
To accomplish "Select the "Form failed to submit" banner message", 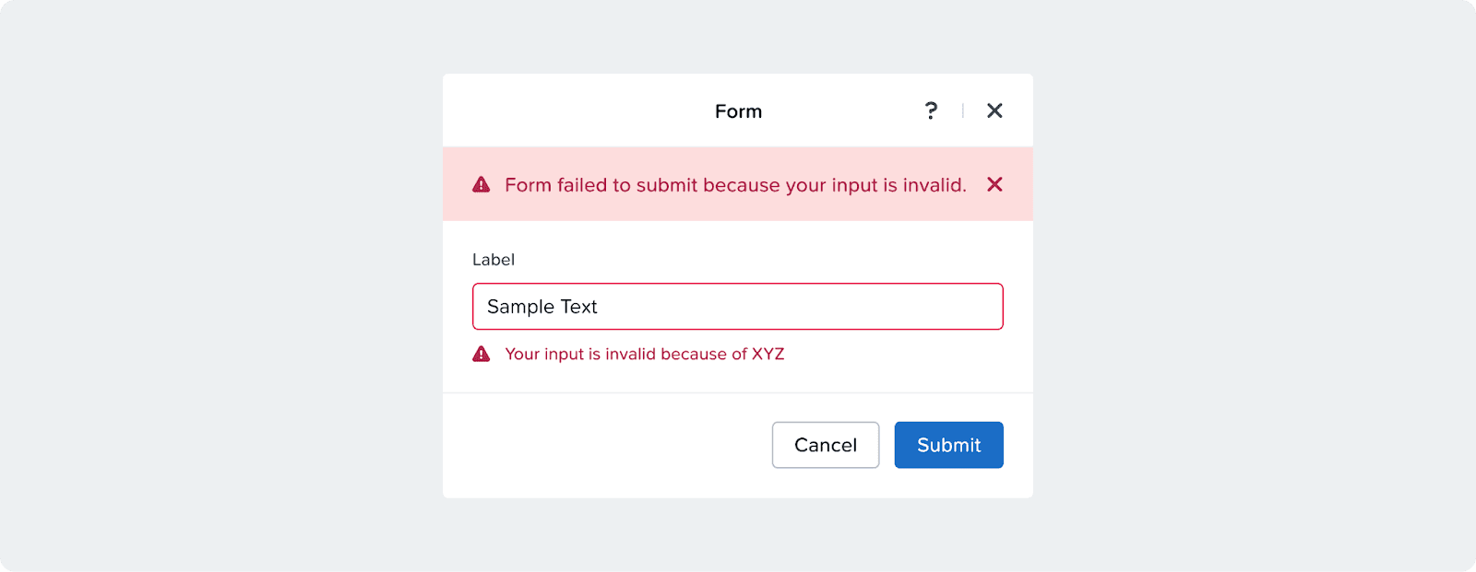I will point(735,185).
